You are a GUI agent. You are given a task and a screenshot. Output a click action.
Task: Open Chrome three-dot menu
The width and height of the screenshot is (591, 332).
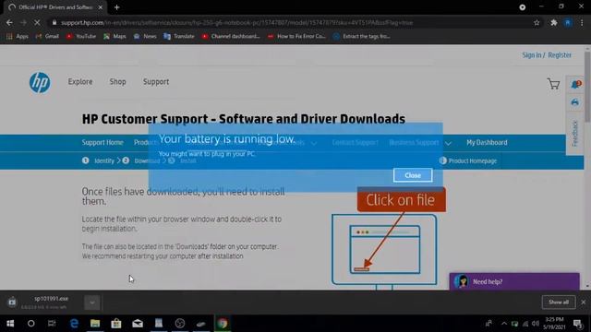[582, 22]
